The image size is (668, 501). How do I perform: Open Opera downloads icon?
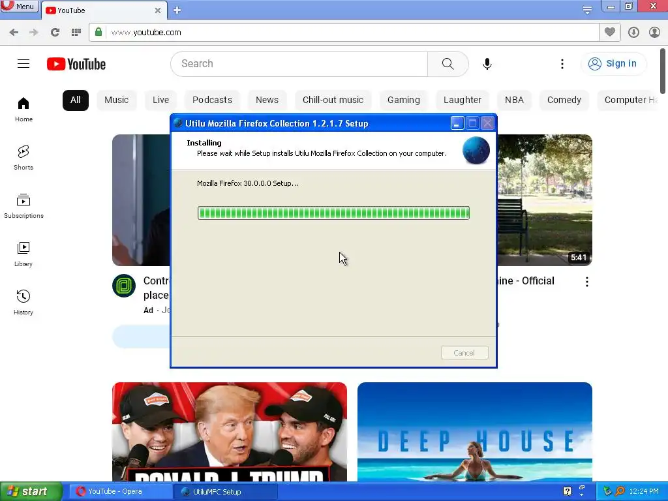click(633, 33)
